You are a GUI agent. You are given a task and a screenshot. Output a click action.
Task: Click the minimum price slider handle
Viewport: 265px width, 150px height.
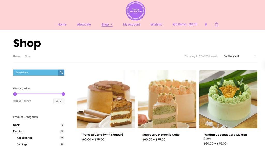pyautogui.click(x=15, y=94)
